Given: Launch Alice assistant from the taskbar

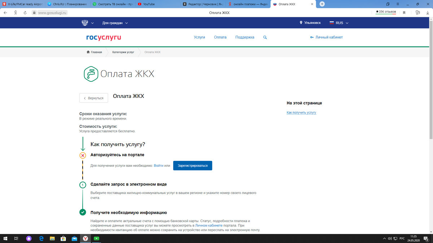Looking at the screenshot, I should point(29,238).
